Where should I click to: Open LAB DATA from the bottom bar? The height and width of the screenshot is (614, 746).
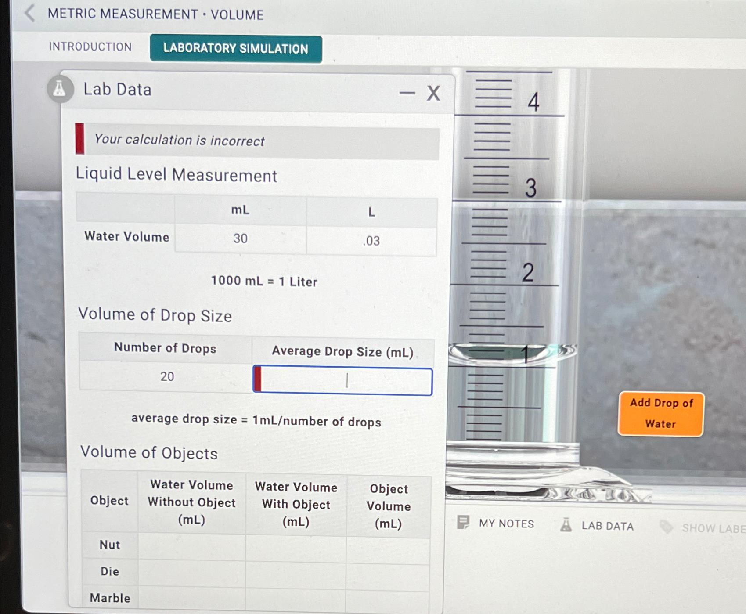pos(607,526)
